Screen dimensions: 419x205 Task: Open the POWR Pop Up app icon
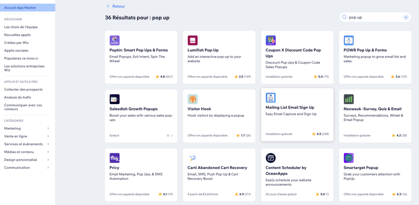349,40
